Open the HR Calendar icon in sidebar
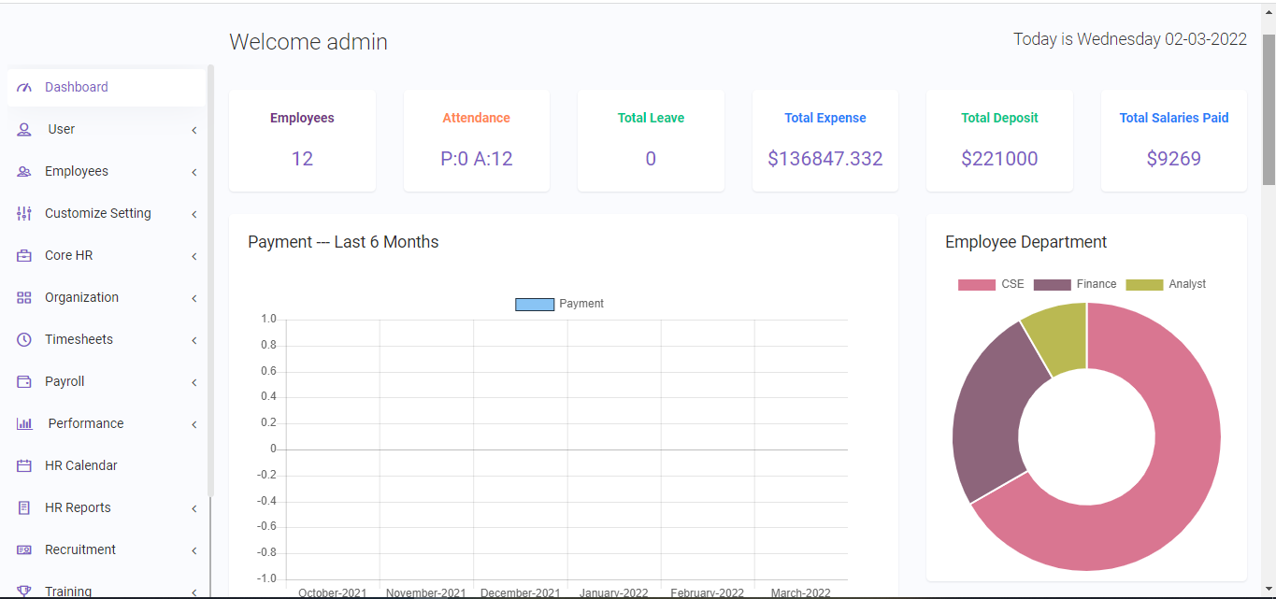This screenshot has width=1276, height=599. tap(24, 466)
